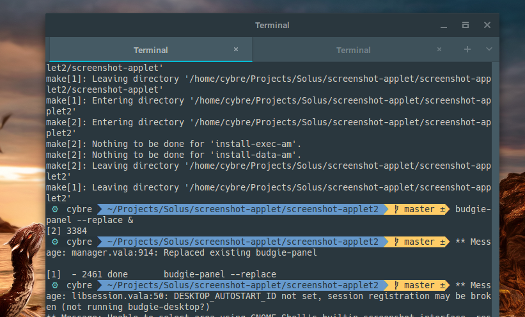Close the second Terminal tab
This screenshot has width=525, height=317.
439,50
